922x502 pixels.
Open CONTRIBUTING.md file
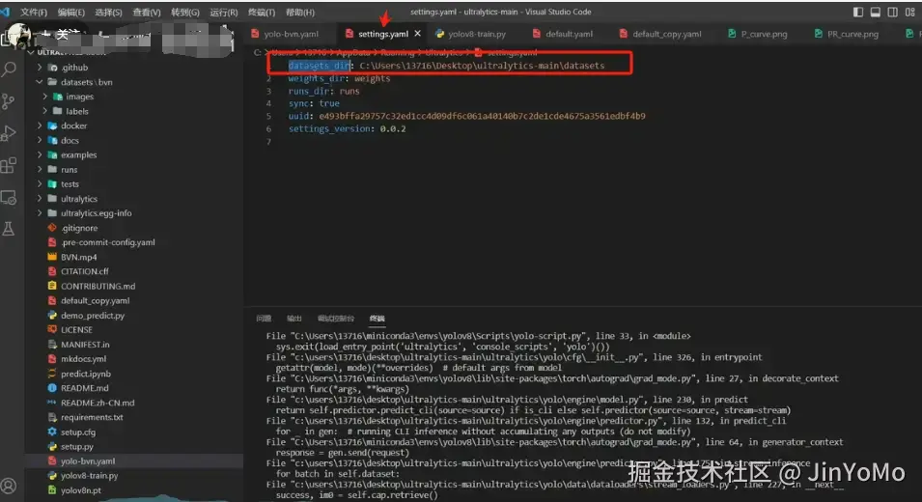pyautogui.click(x=98, y=287)
